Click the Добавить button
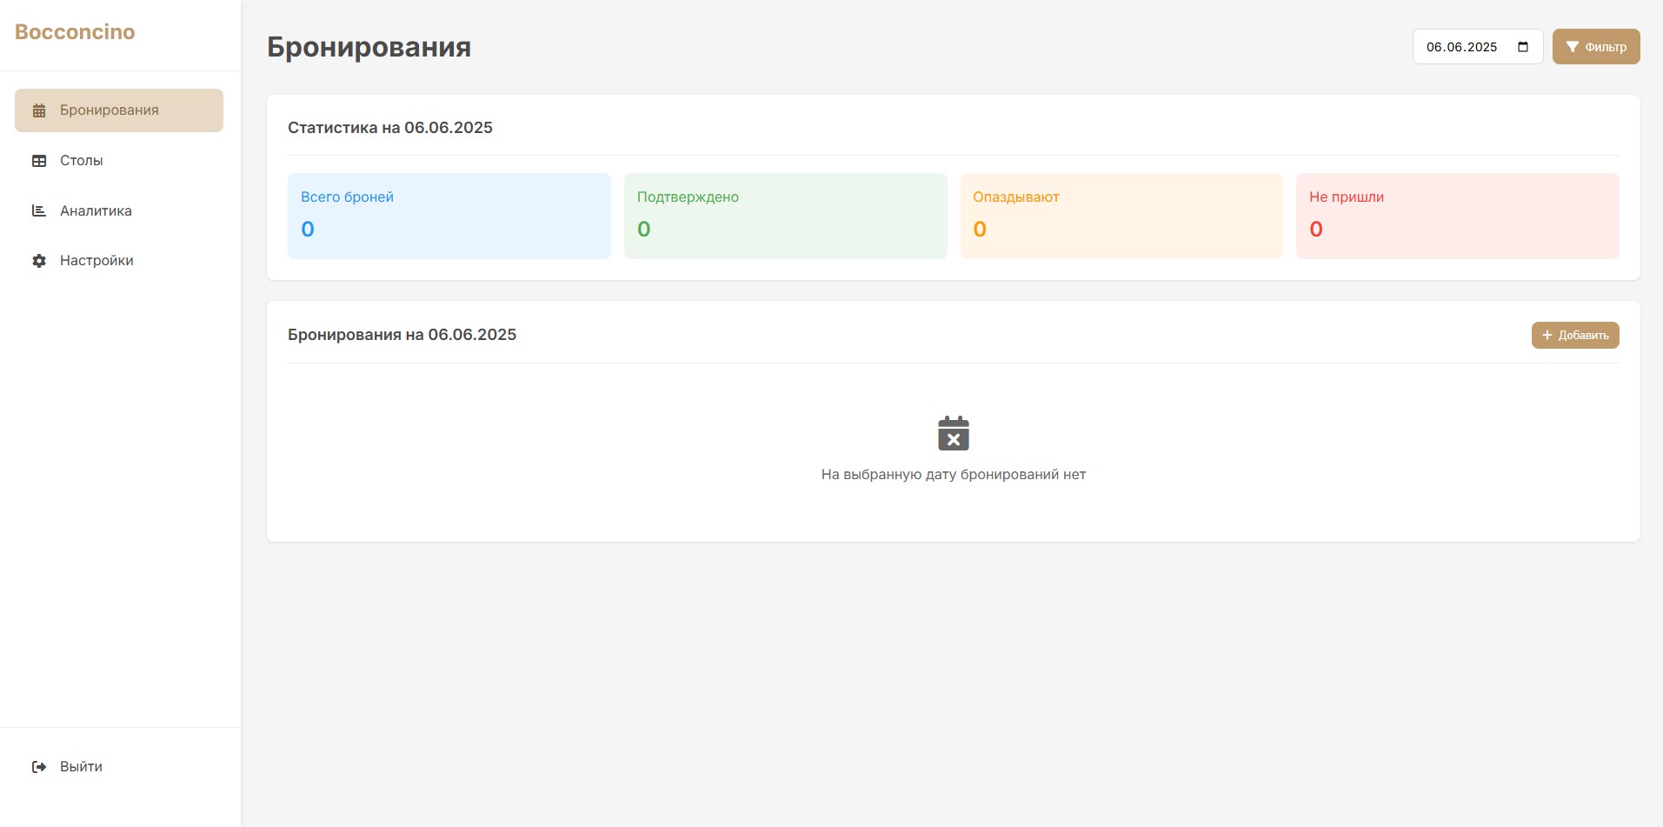This screenshot has height=827, width=1663. [1575, 336]
